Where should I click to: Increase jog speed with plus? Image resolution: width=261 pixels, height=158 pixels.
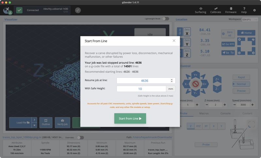pyautogui.click(x=252, y=105)
